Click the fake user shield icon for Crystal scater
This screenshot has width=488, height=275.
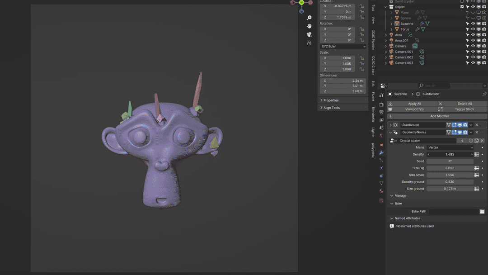click(471, 141)
